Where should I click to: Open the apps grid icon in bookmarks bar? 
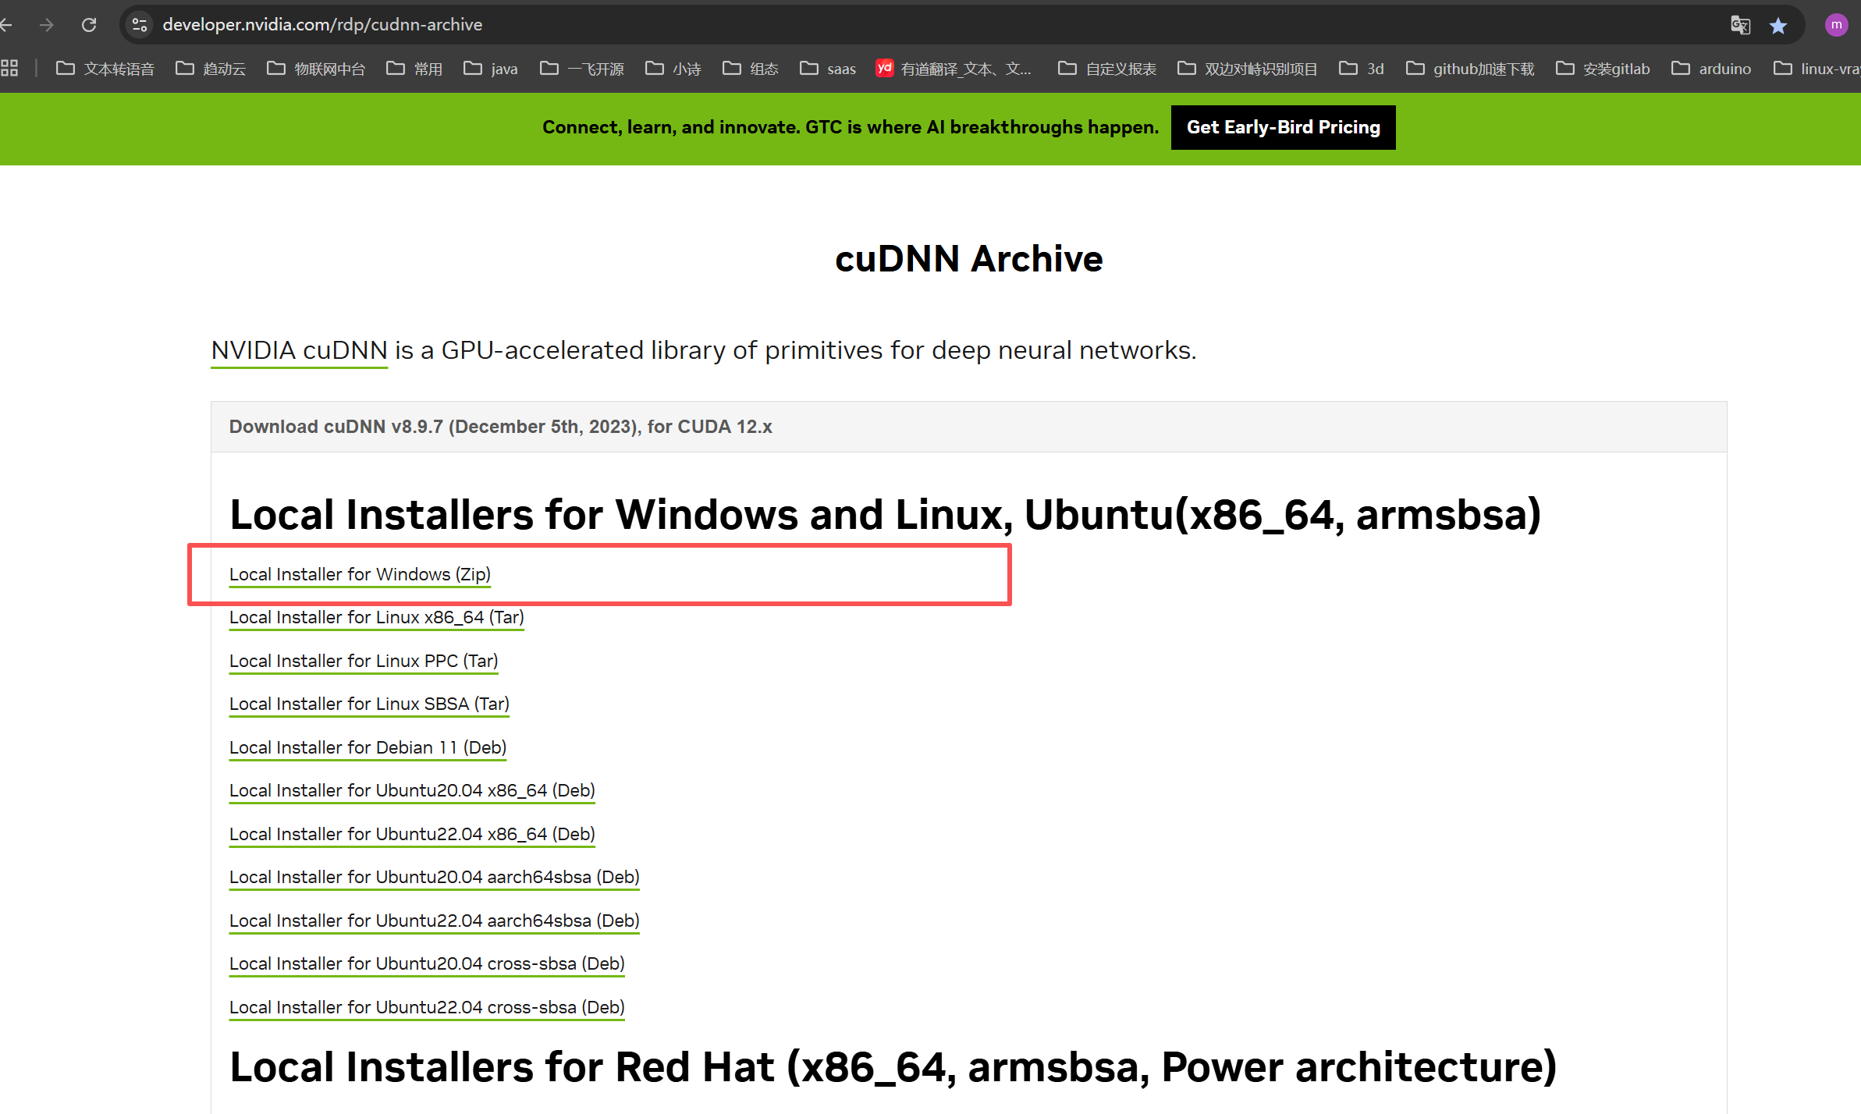tap(10, 69)
